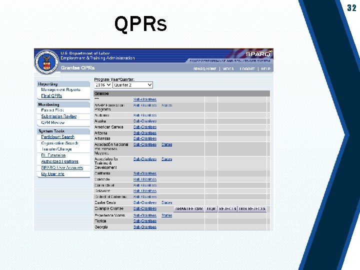Open Sub-Grantees for AARP Foundation Programs
The image size is (360, 270).
pyautogui.click(x=145, y=105)
